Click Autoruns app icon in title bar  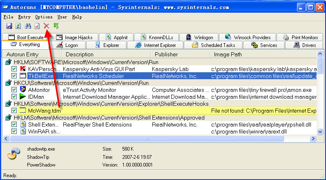click(5, 7)
